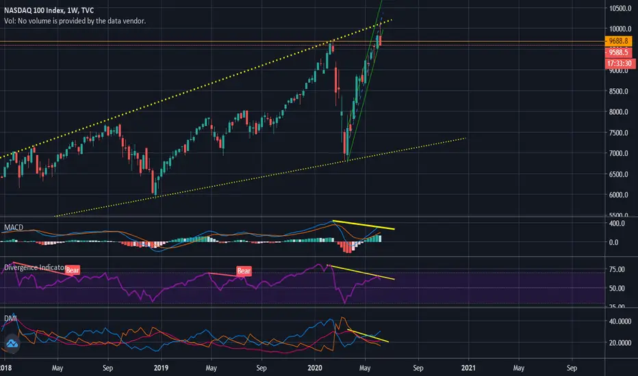Click the 10500.0 price axis label
Viewport: 638px width, 376px height.
pos(620,8)
